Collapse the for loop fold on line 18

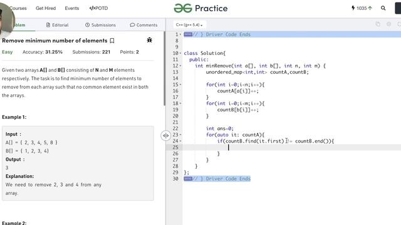click(x=180, y=104)
